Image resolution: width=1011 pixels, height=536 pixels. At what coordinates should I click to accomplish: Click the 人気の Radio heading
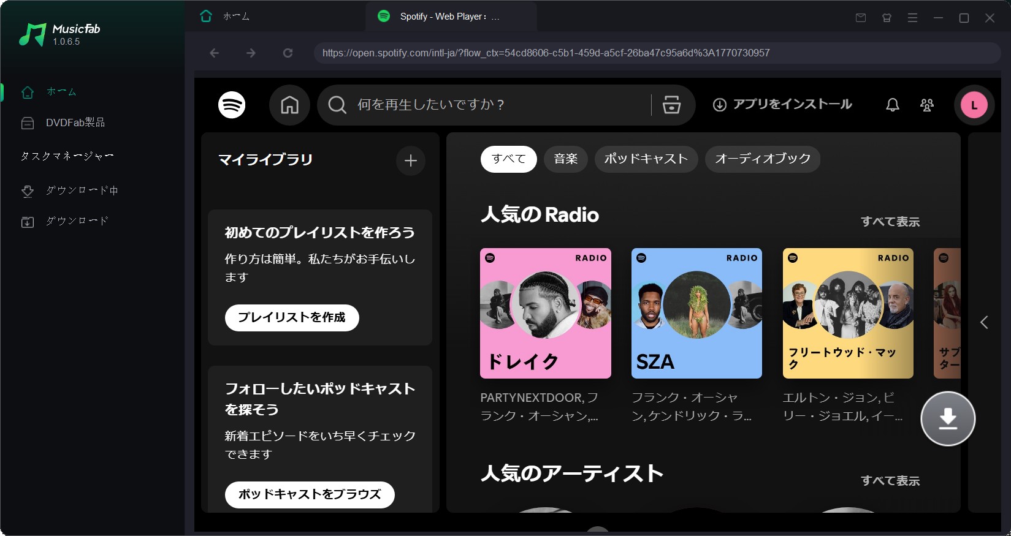tap(540, 214)
